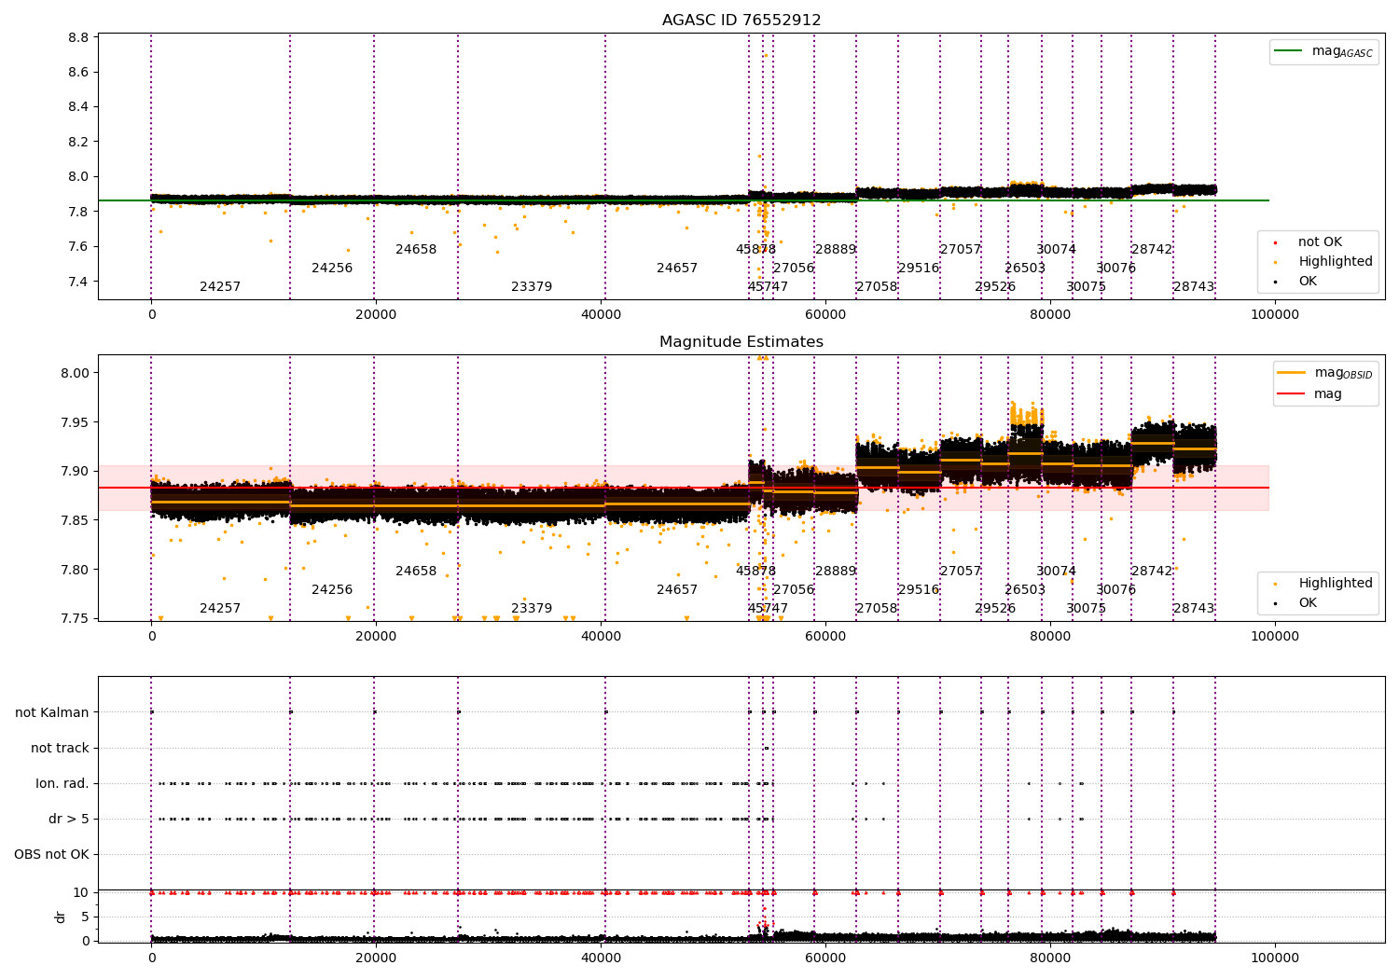Click OBSID label 24256 in Magnitude Estimates plot
The width and height of the screenshot is (1399, 979).
click(332, 590)
